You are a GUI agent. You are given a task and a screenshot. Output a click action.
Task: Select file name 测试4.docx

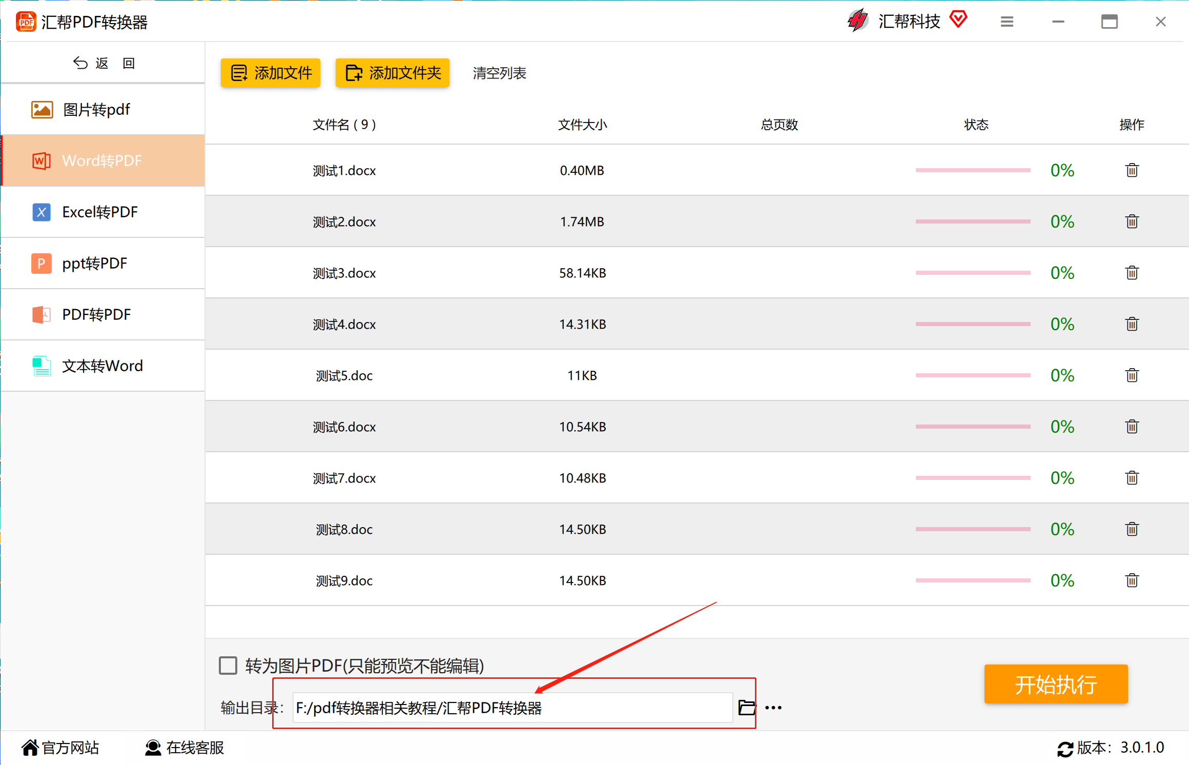pos(344,325)
